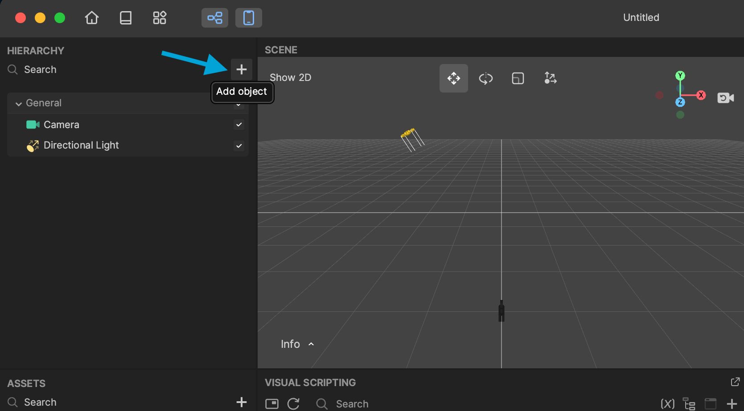Click the scene camera view icon
744x411 pixels.
pyautogui.click(x=725, y=97)
